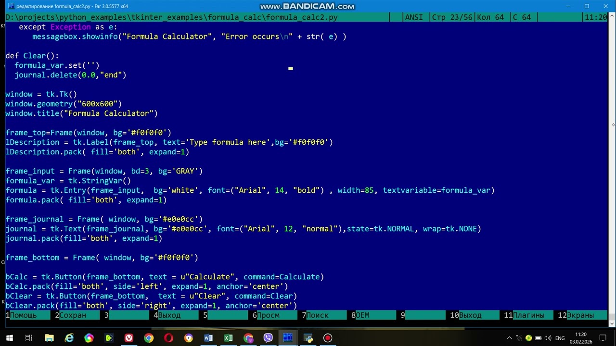This screenshot has height=346, width=616.
Task: Click the bCalc = tk.Button line
Action: tap(165, 277)
